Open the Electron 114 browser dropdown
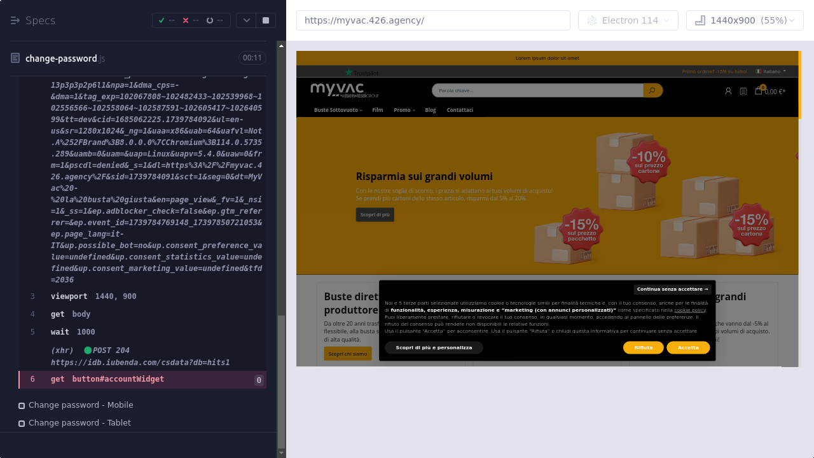This screenshot has height=458, width=814. [x=628, y=20]
